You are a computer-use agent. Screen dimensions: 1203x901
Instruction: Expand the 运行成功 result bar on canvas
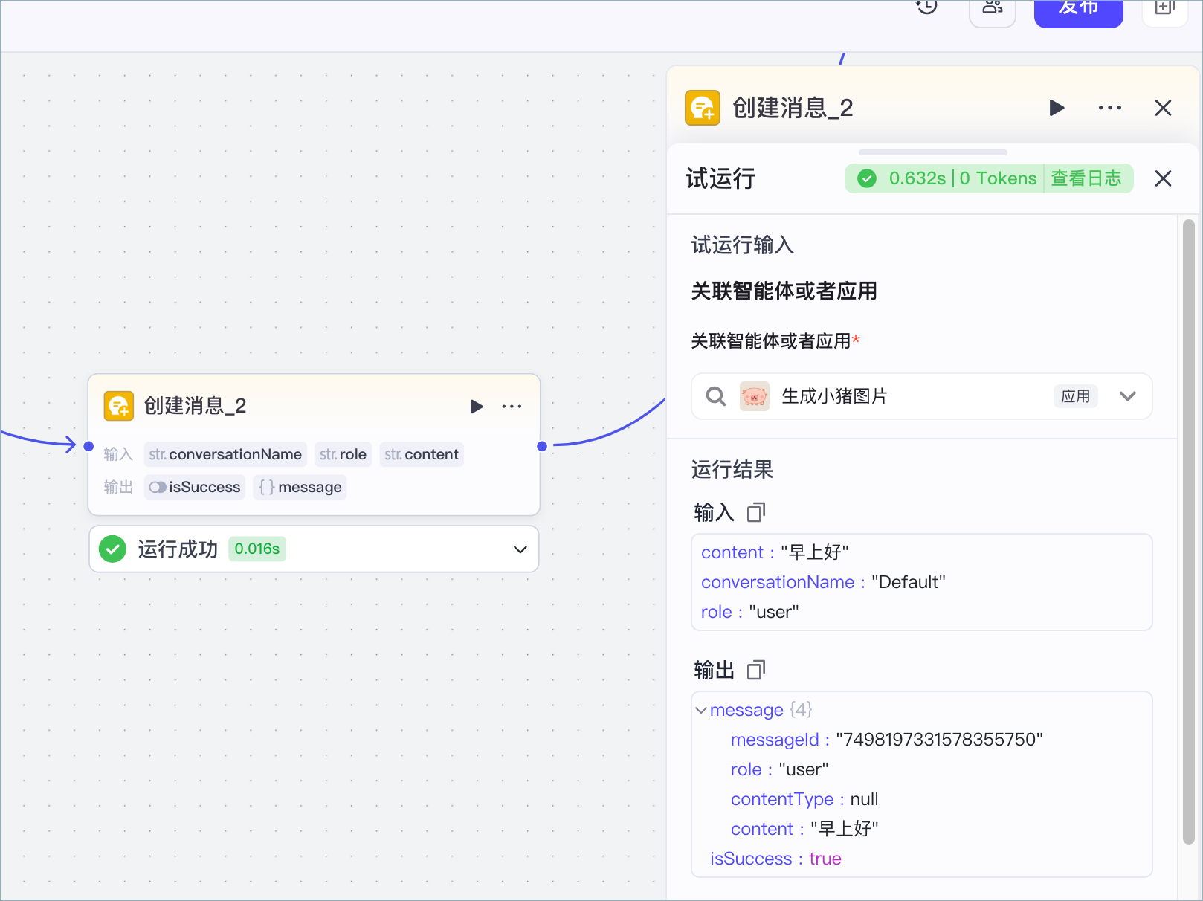point(520,549)
